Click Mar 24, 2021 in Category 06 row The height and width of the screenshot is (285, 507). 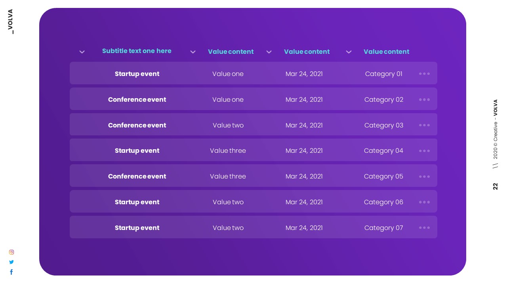point(304,202)
